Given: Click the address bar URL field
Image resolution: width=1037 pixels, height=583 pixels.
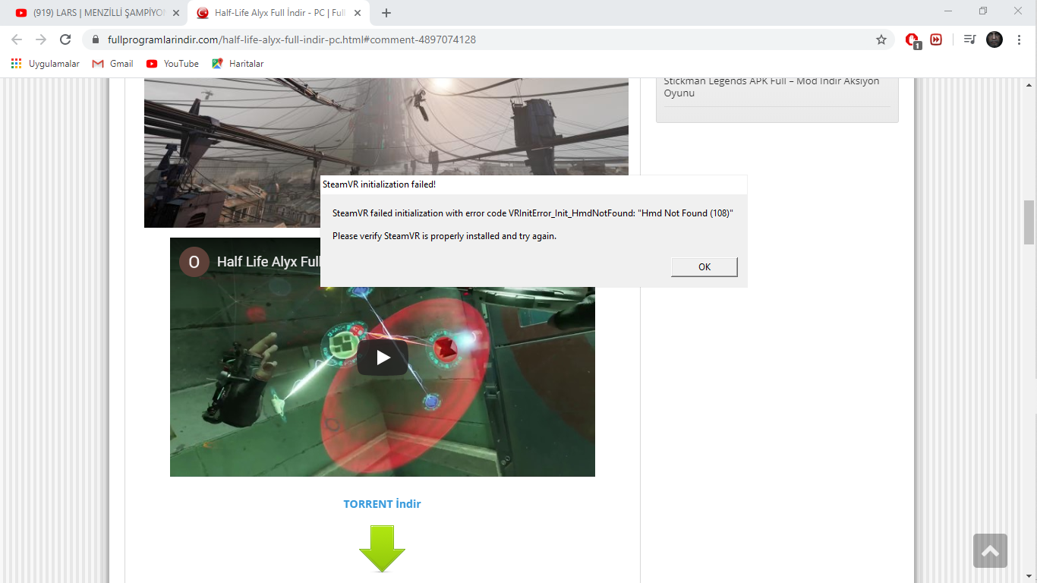Looking at the screenshot, I should (x=486, y=39).
